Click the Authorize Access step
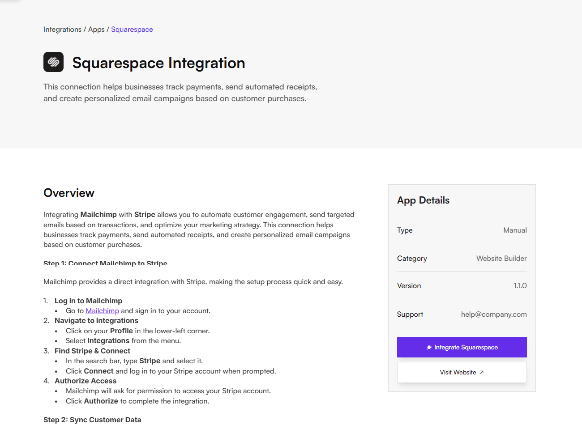Screen dimensions: 582x429 pyautogui.click(x=86, y=381)
